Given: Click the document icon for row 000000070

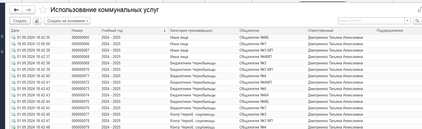Looking at the screenshot, I should point(13,70).
